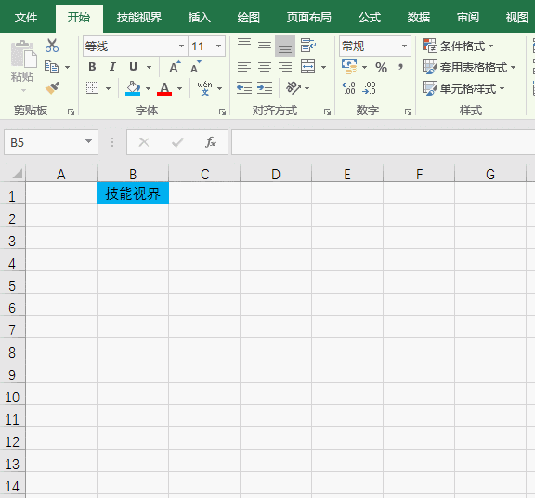This screenshot has width=535, height=498.
Task: Apply comma style separator
Action: point(401,67)
